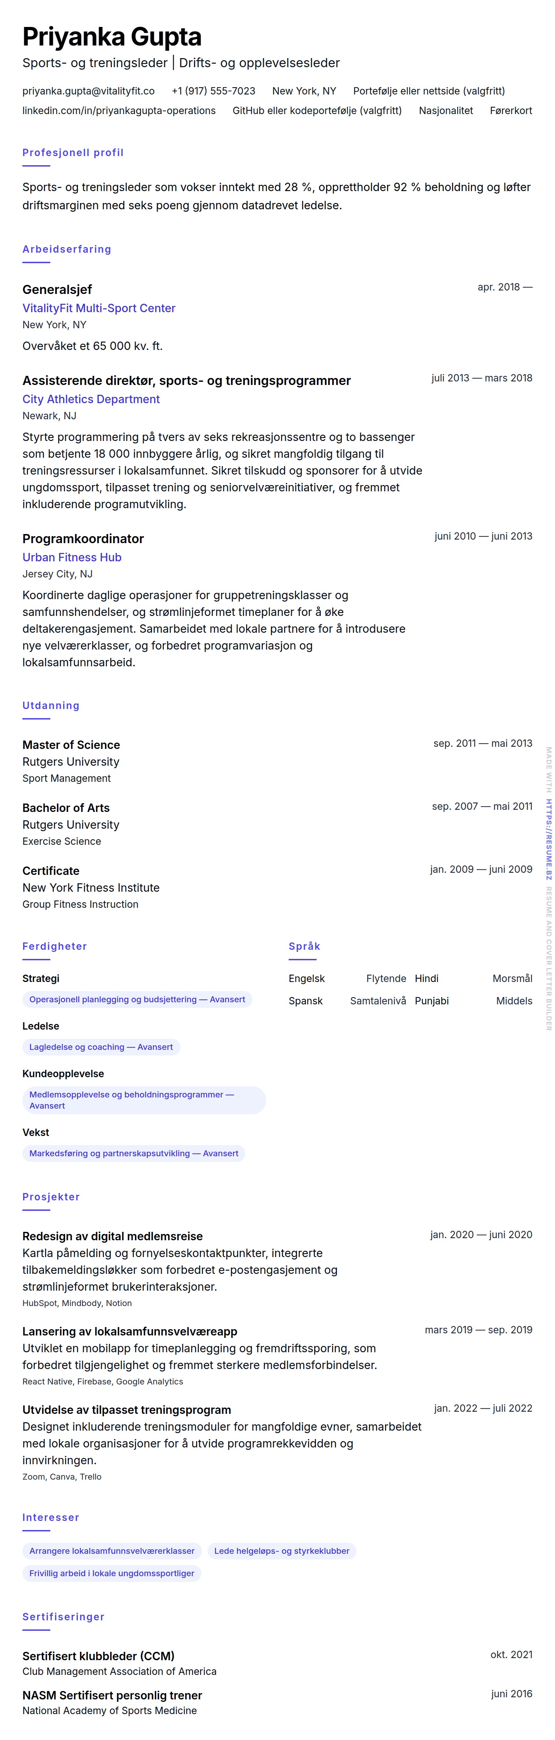Screen dimensions: 555x1740
Task: Click the Redesign av digital medlemsreise project title
Action: click(113, 1236)
